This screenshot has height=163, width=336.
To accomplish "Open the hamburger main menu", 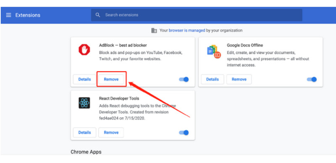I will click(x=8, y=15).
